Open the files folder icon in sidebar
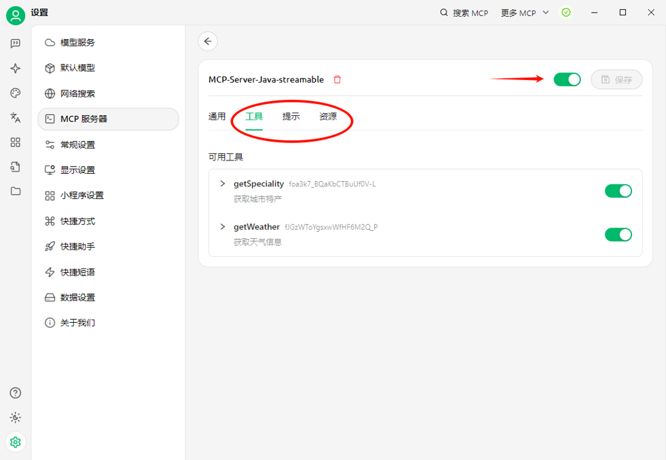Image resolution: width=666 pixels, height=460 pixels. [x=15, y=191]
